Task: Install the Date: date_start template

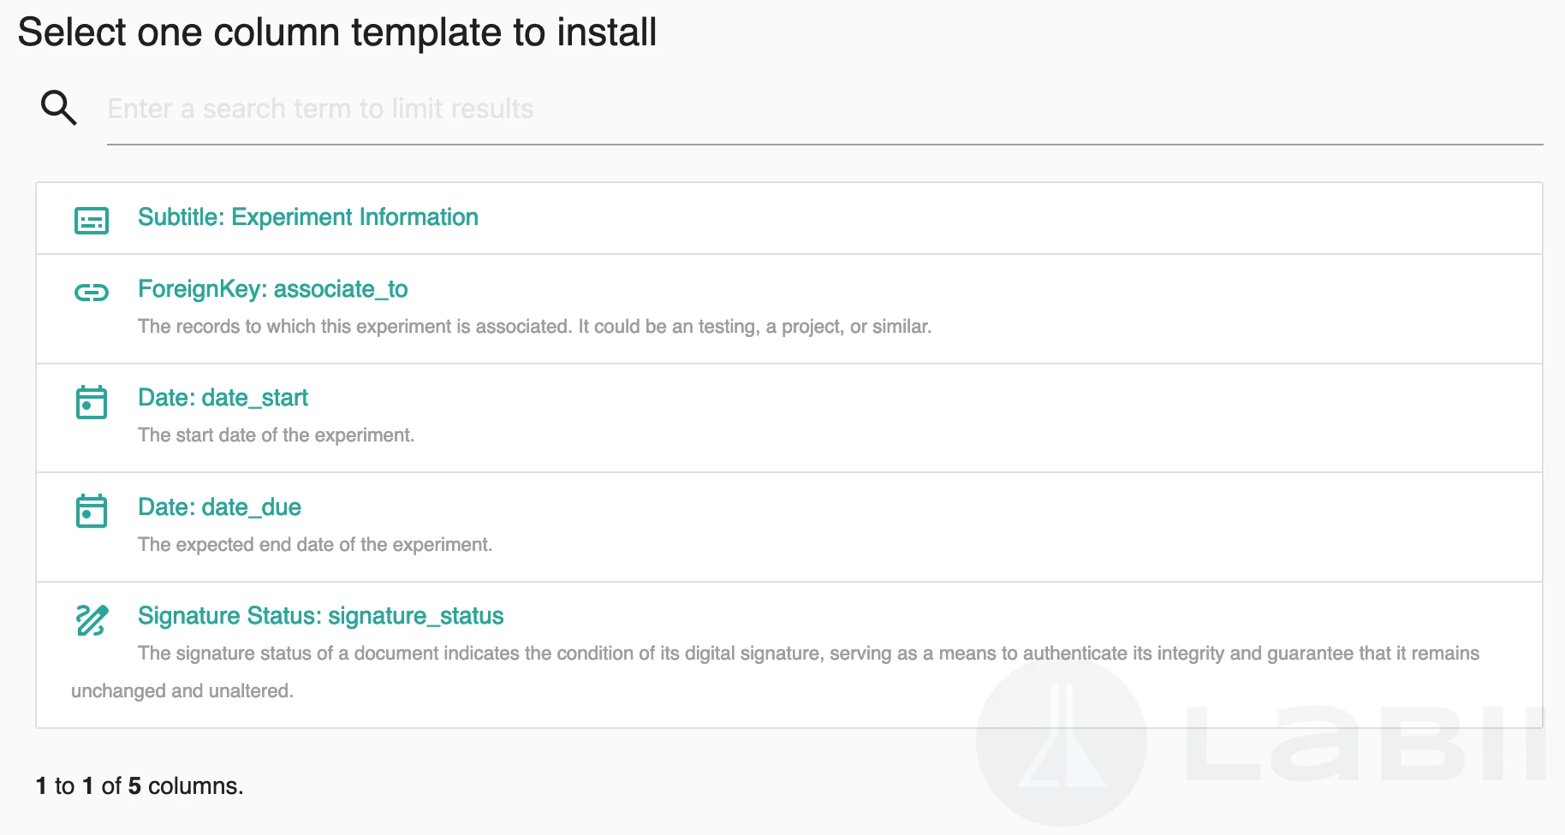Action: tap(223, 398)
